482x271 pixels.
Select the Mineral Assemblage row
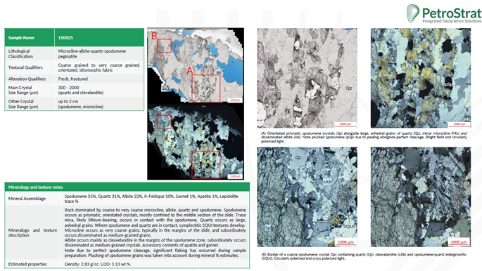point(127,199)
